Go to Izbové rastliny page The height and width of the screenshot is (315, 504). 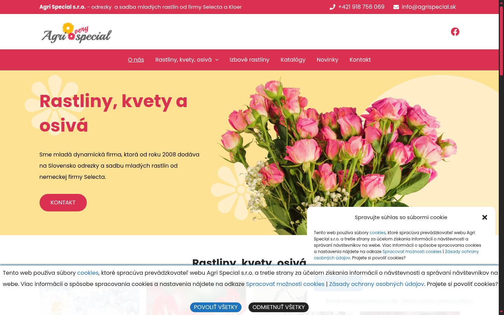[250, 60]
